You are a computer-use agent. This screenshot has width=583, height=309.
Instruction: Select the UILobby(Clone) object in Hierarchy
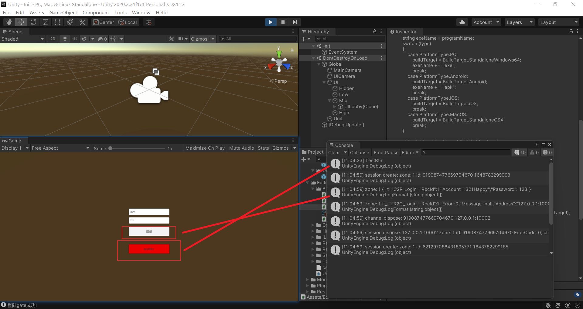click(361, 106)
